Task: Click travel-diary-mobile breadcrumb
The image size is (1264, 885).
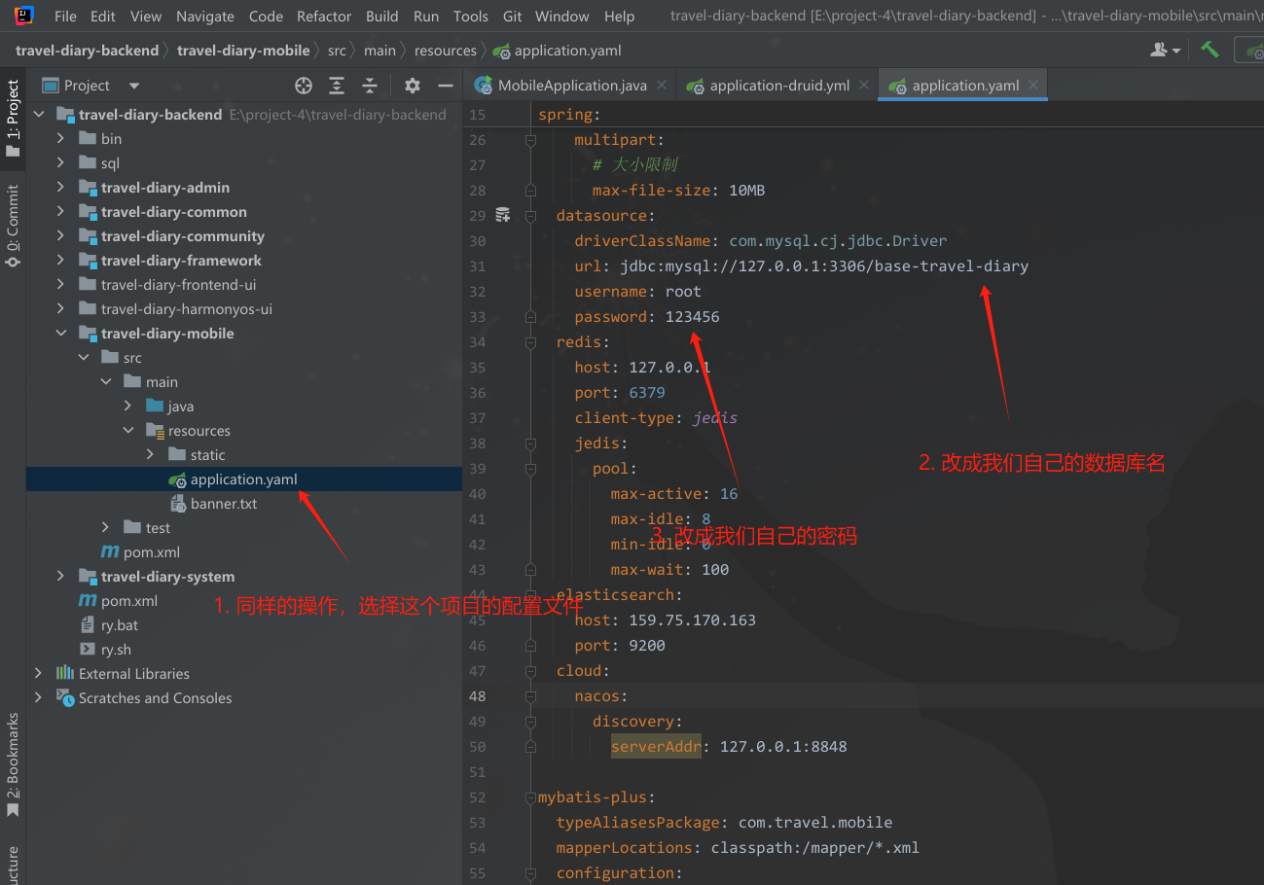Action: (x=243, y=51)
